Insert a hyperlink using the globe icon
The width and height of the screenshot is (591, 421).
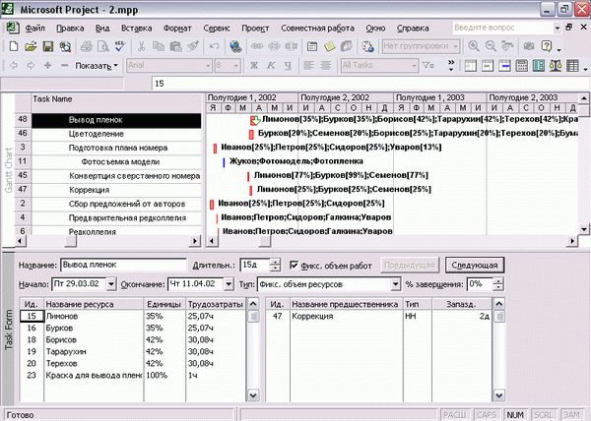235,46
